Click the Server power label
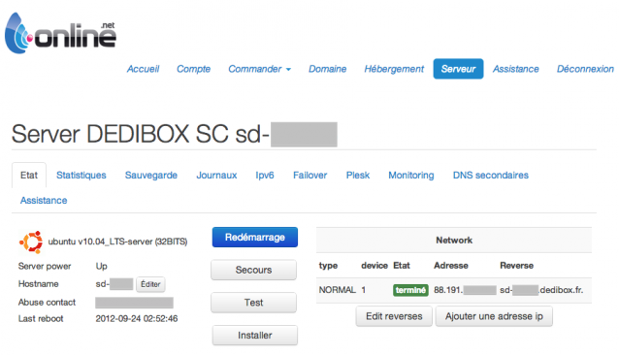 tap(45, 266)
